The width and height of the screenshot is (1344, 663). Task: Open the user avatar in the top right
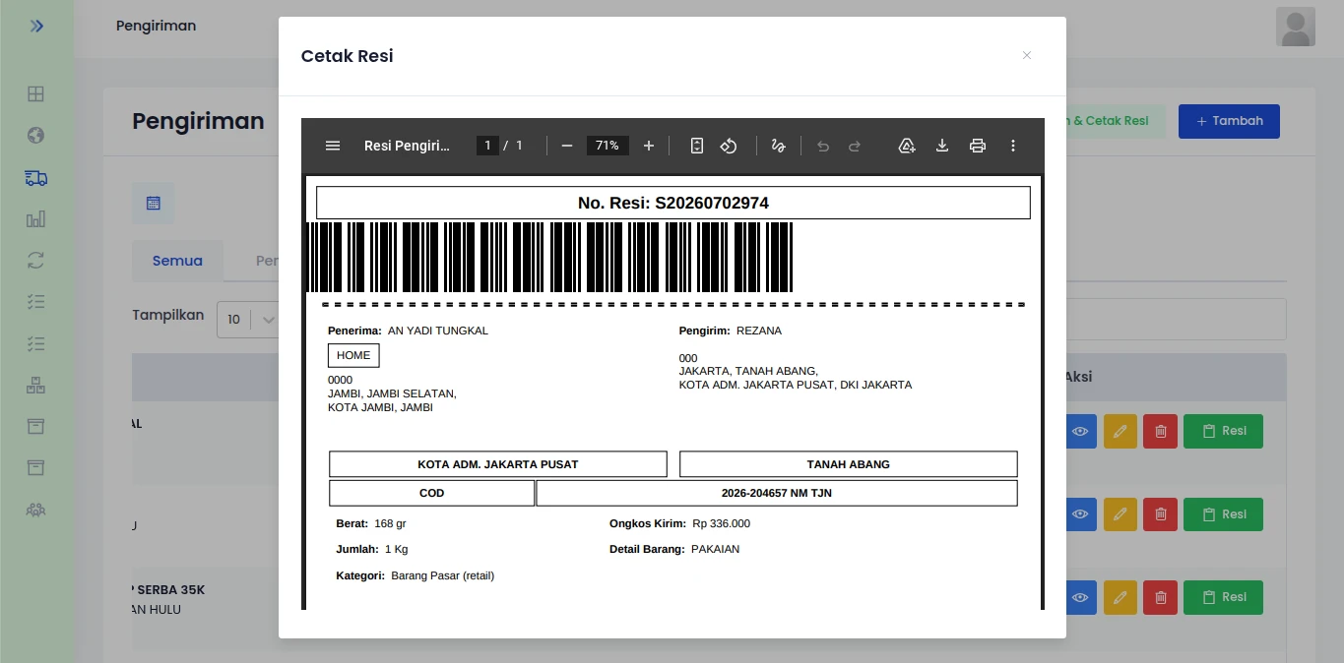click(1296, 27)
